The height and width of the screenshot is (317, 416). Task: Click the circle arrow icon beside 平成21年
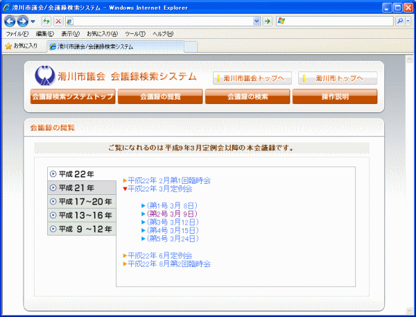53,188
